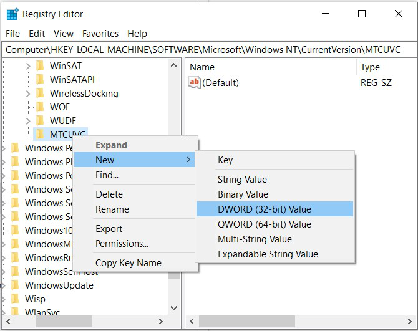
Task: Click the WinSAT folder icon
Action: [40, 65]
